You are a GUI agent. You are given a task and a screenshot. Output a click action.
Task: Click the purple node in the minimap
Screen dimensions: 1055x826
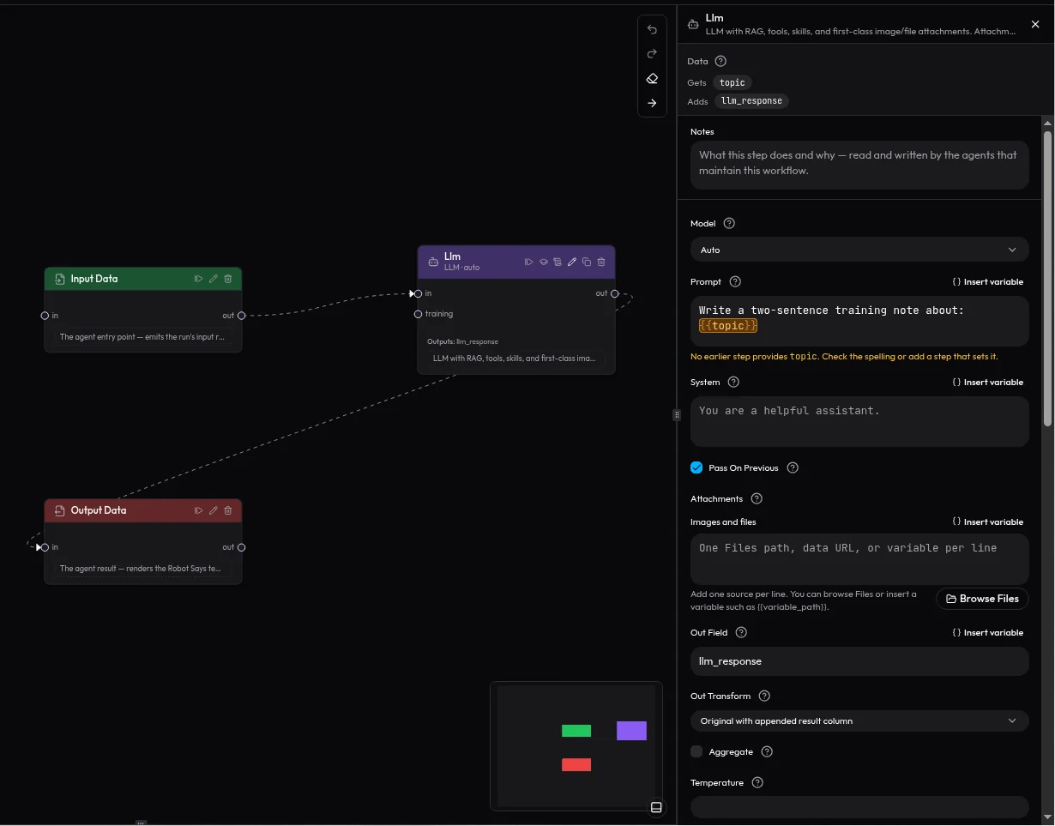point(631,731)
